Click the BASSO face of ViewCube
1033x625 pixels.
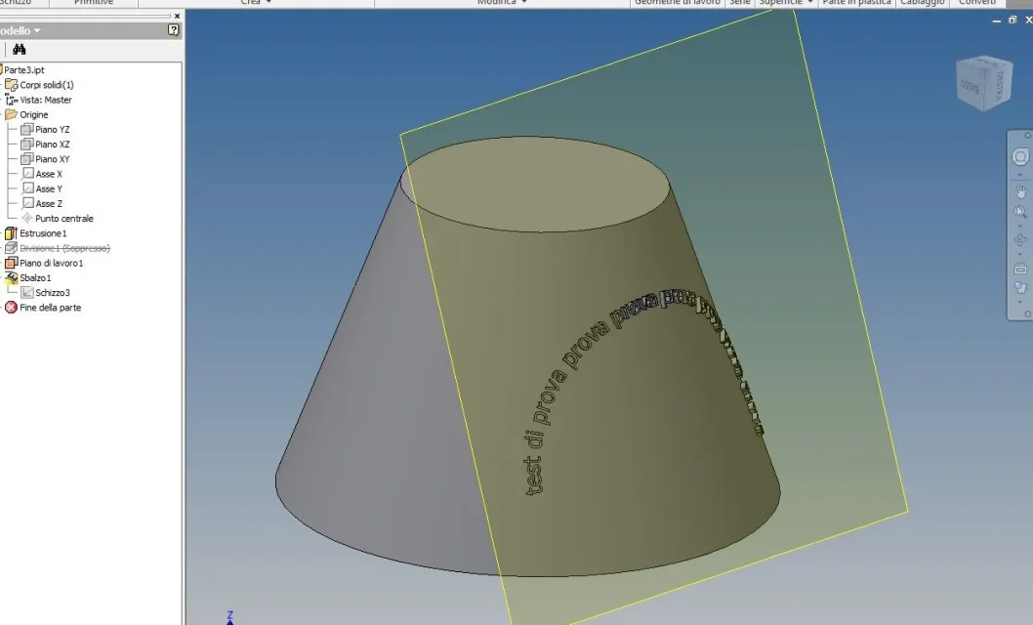970,86
